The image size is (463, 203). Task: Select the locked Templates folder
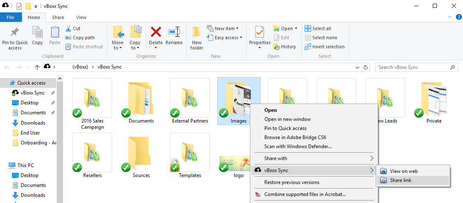click(x=190, y=156)
